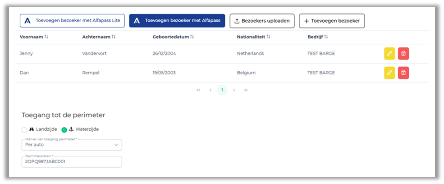This screenshot has height=184, width=444.
Task: Click the plus Toevoegen bezoeker button
Action: (332, 21)
